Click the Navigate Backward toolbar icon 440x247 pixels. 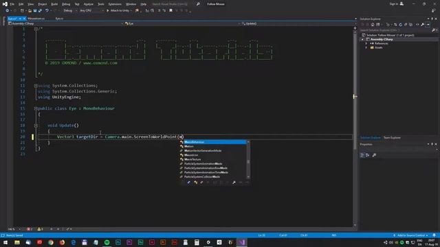tap(7, 11)
